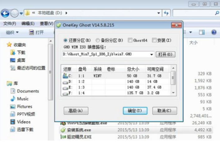Image resolution: width=220 pixels, height=143 pixels.
Task: Click the 确定(Y) button
Action: pyautogui.click(x=134, y=111)
